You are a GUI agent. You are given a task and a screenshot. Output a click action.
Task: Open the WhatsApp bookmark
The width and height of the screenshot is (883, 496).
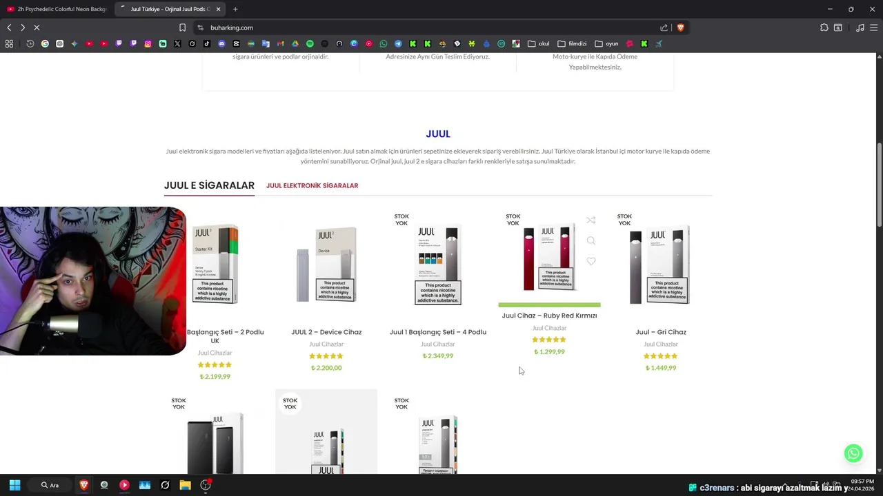click(384, 43)
